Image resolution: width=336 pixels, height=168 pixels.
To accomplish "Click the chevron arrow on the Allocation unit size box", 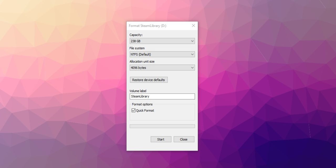I will point(192,68).
